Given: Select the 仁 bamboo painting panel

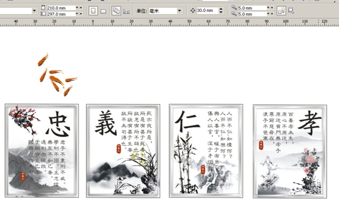Looking at the screenshot, I should tap(206, 151).
